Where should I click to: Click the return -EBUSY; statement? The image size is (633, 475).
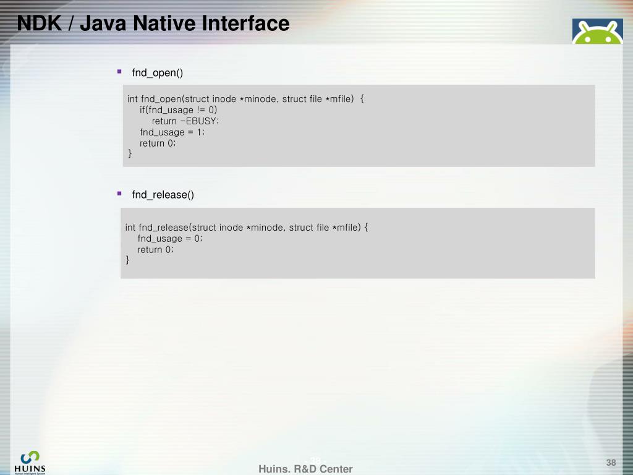point(185,121)
